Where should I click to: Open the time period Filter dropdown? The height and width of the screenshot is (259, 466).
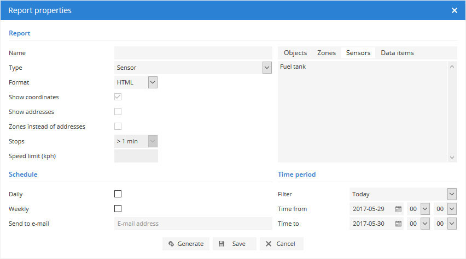click(x=451, y=194)
